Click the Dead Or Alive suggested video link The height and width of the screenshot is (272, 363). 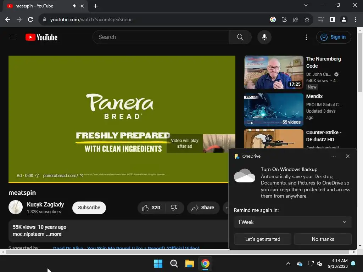click(x=126, y=248)
